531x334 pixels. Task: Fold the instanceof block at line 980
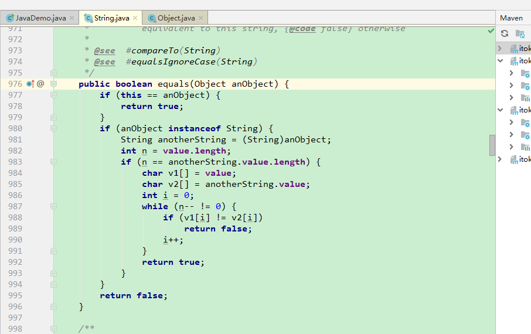(53, 128)
